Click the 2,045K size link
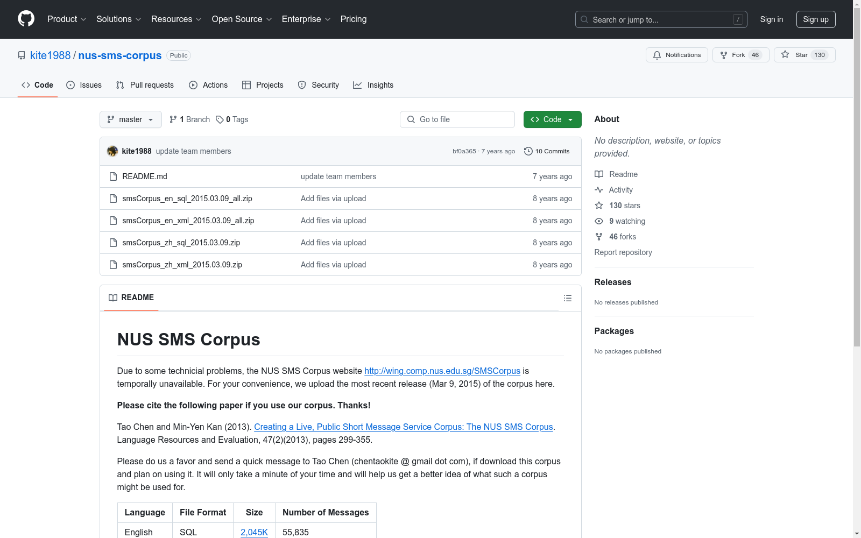 pyautogui.click(x=254, y=532)
